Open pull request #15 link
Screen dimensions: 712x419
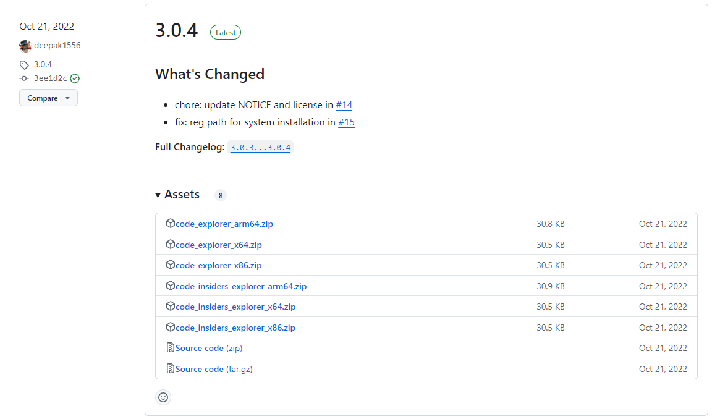(x=346, y=122)
